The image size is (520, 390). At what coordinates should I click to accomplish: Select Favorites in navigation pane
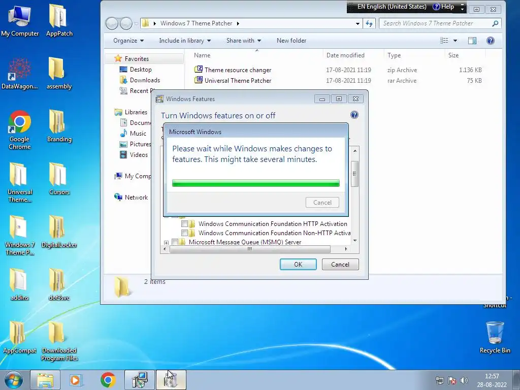click(x=137, y=59)
